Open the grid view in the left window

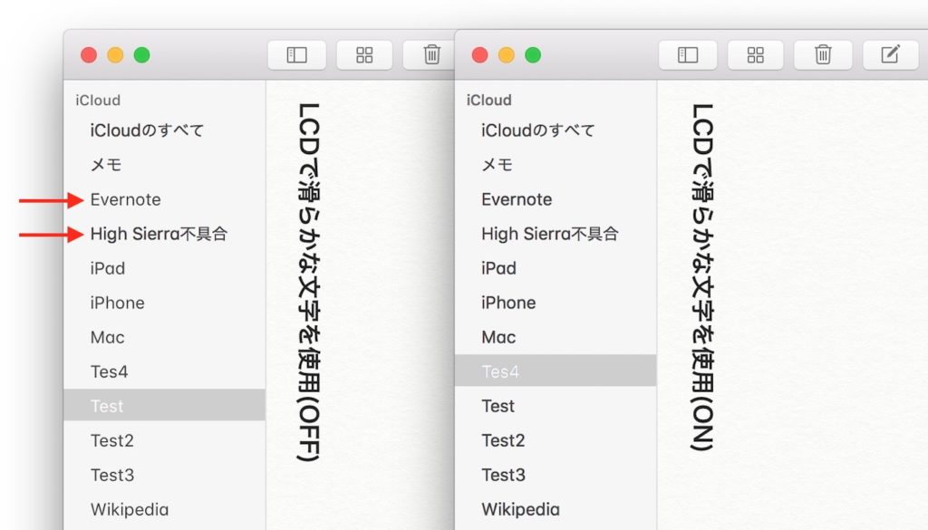click(x=364, y=55)
